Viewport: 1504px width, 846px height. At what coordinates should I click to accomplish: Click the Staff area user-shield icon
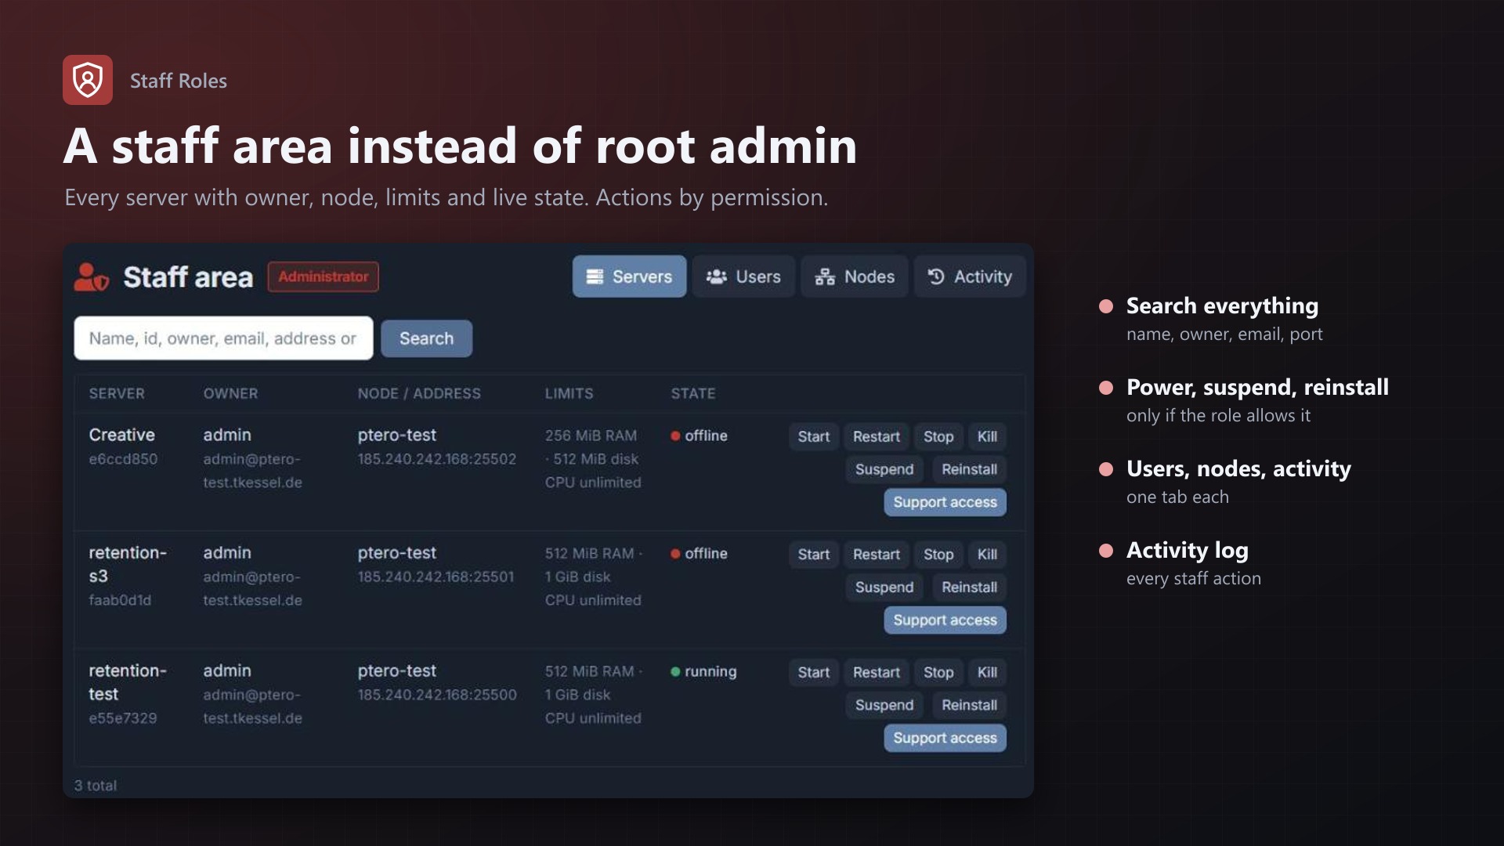[x=92, y=277]
